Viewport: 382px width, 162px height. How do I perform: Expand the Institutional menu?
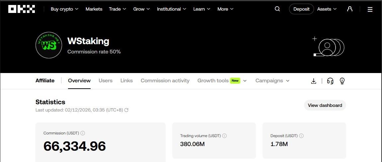pos(172,9)
